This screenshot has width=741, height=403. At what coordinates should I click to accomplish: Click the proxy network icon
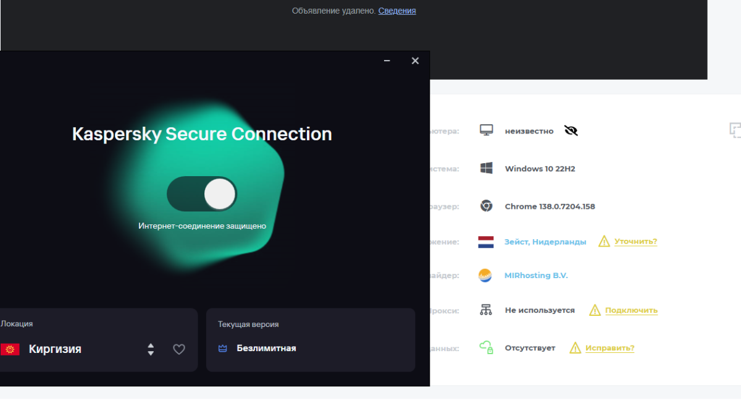pyautogui.click(x=486, y=310)
